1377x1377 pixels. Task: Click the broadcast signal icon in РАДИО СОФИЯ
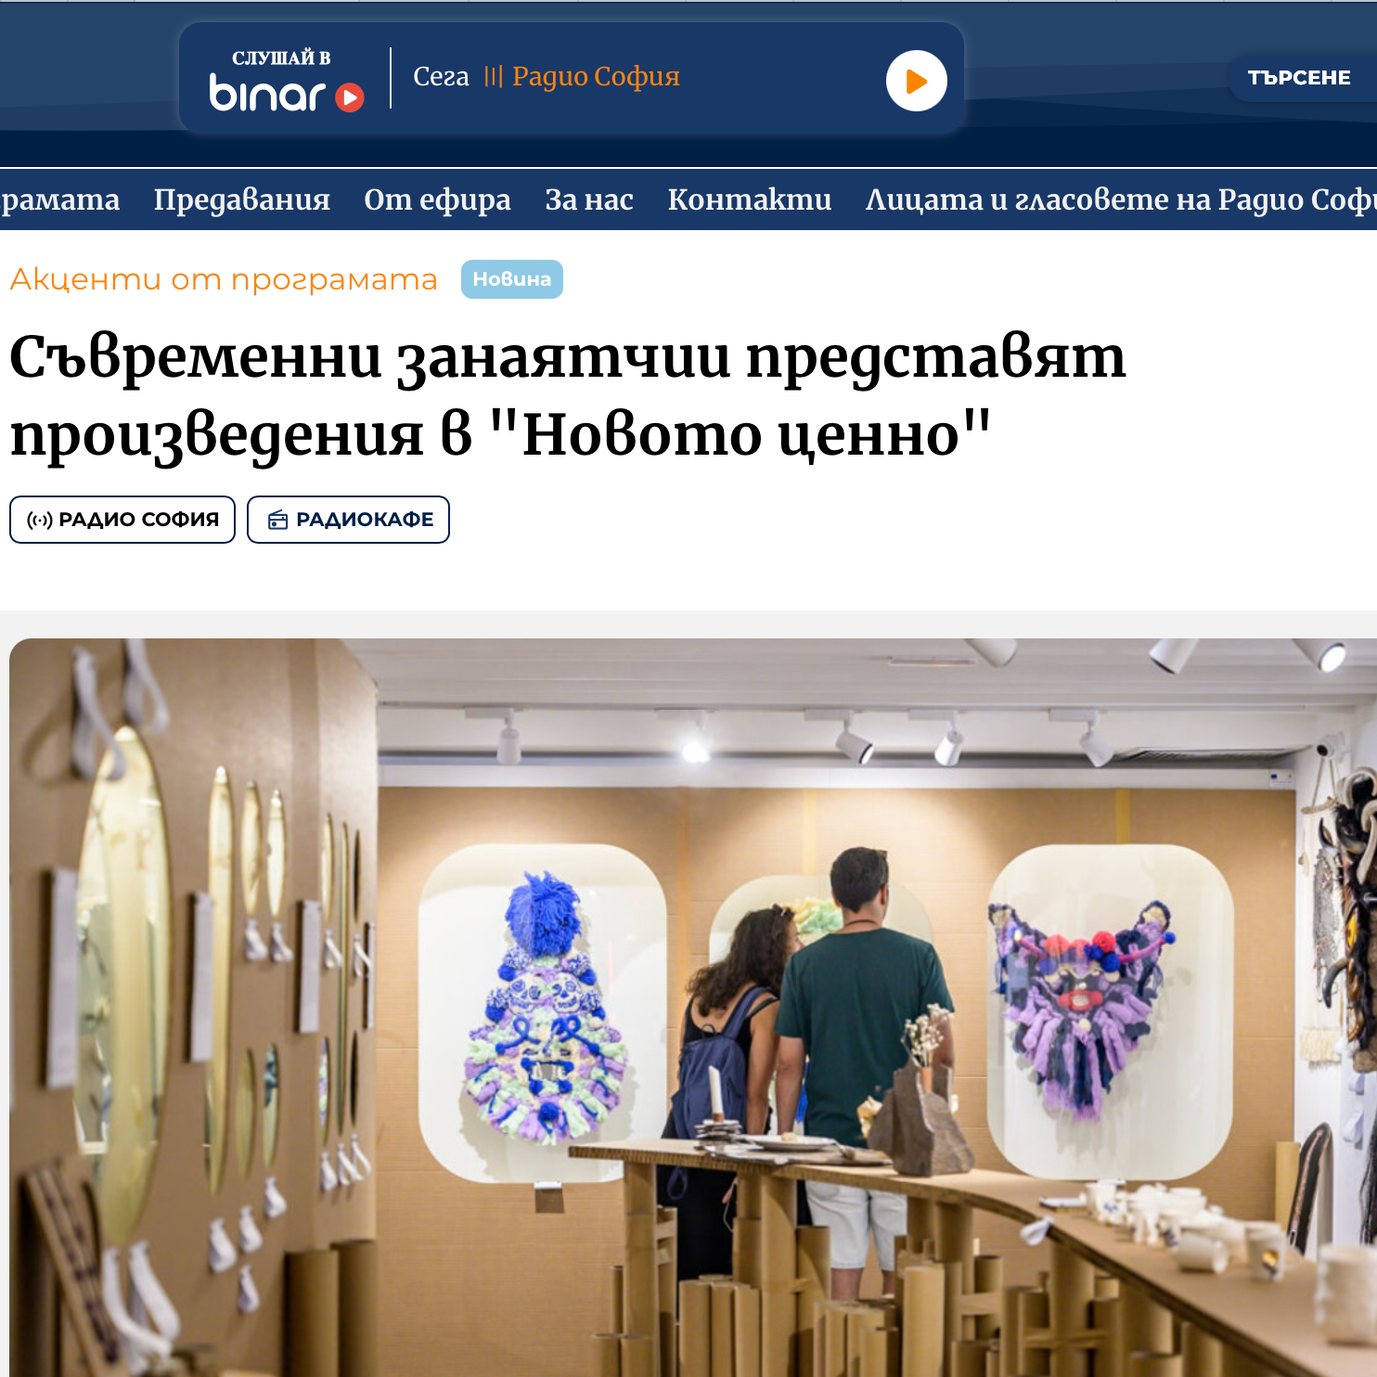pos(40,521)
